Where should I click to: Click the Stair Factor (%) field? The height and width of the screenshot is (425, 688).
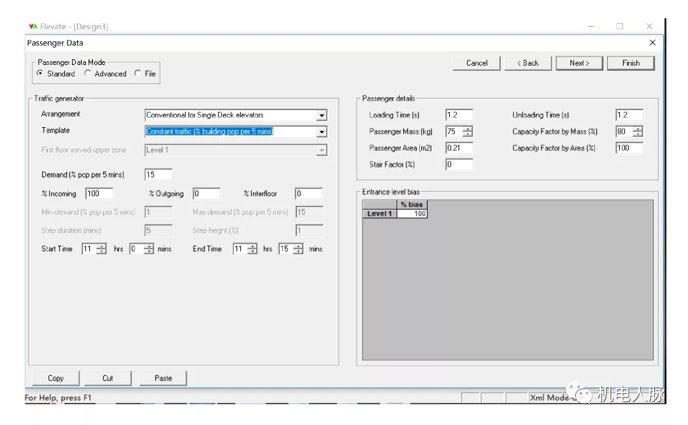point(459,164)
